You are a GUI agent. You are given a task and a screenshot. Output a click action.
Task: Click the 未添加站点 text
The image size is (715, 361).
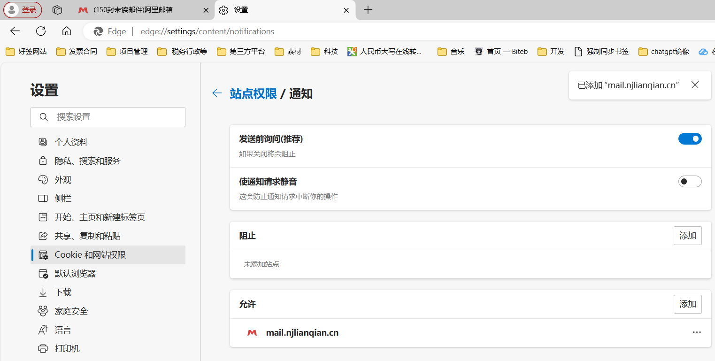[x=261, y=264]
